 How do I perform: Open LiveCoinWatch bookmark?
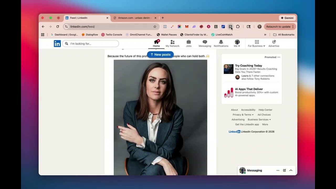[222, 35]
